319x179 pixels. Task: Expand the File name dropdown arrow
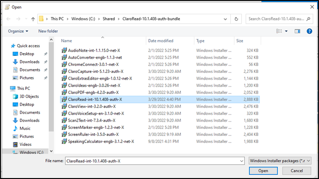click(242, 161)
